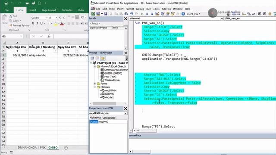
Task: Click View Microsoft Excel icon in VBA toolbar
Action: 93,14
